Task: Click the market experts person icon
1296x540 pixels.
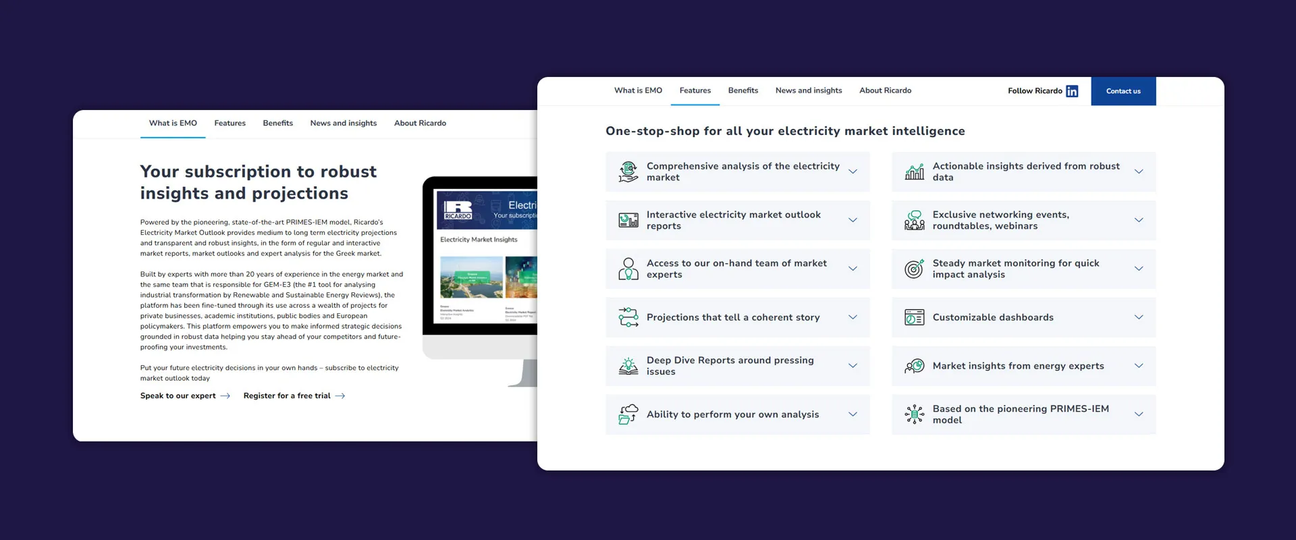Action: [628, 269]
